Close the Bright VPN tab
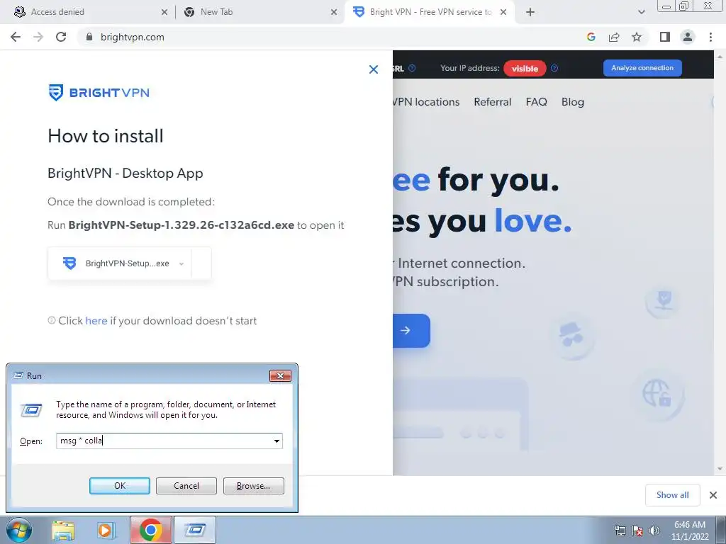726x544 pixels. coord(503,13)
